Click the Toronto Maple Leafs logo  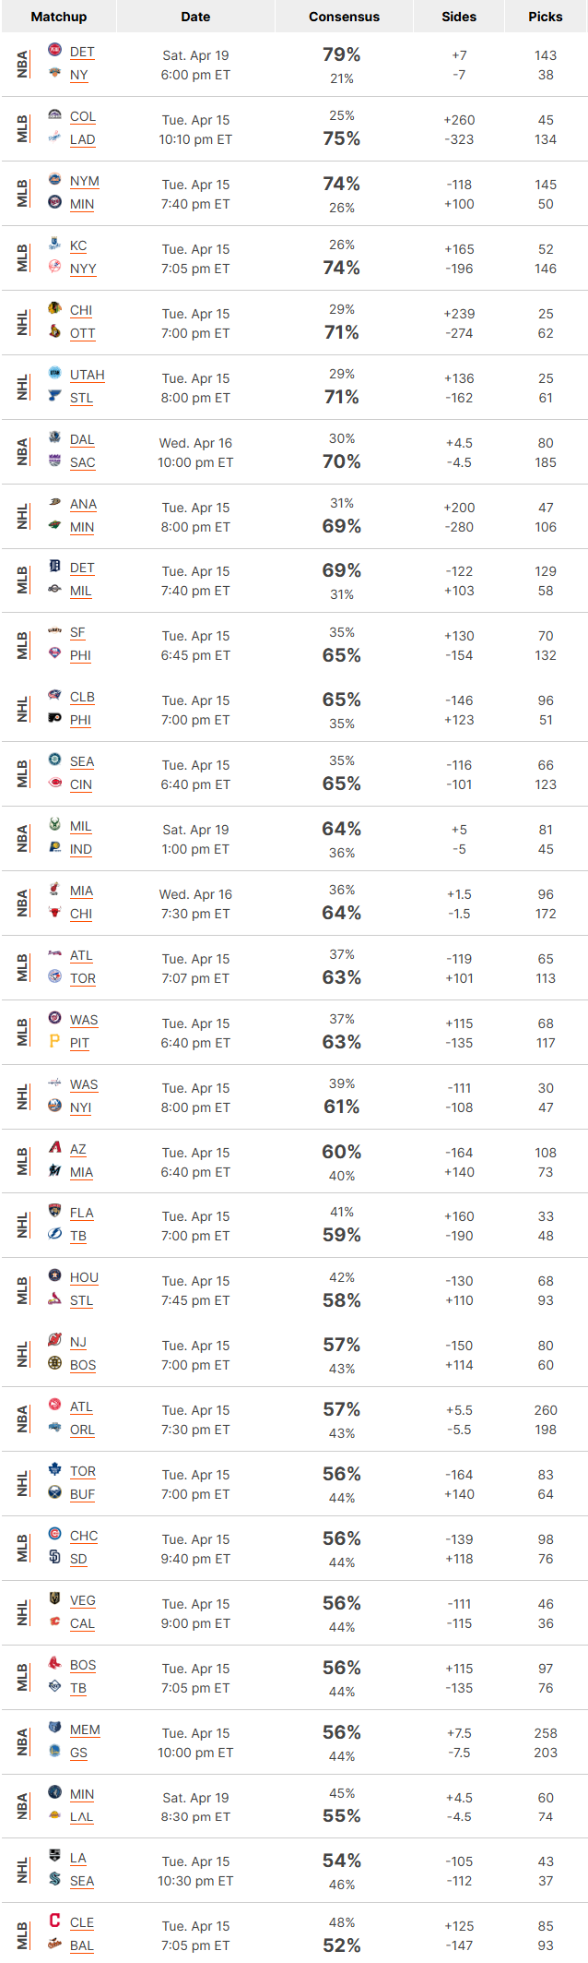[54, 1469]
